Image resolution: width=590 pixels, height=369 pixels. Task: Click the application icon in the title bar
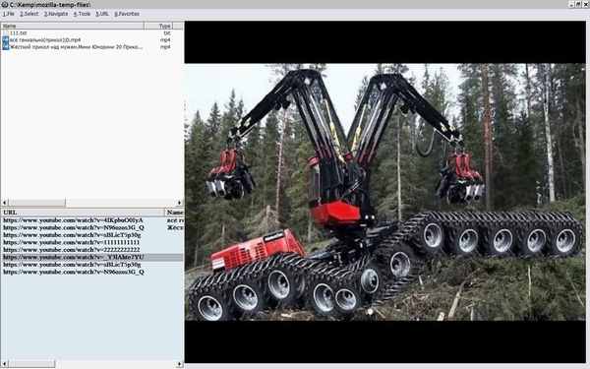(4, 4)
